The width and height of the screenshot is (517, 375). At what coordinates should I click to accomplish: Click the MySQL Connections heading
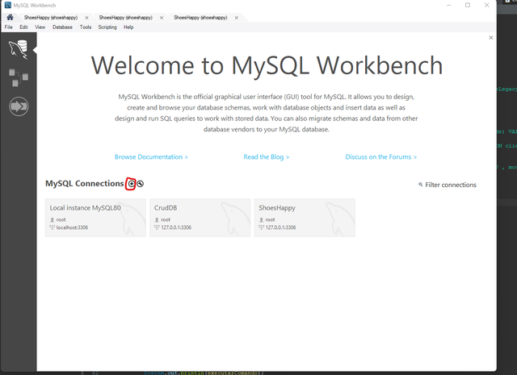pos(84,183)
